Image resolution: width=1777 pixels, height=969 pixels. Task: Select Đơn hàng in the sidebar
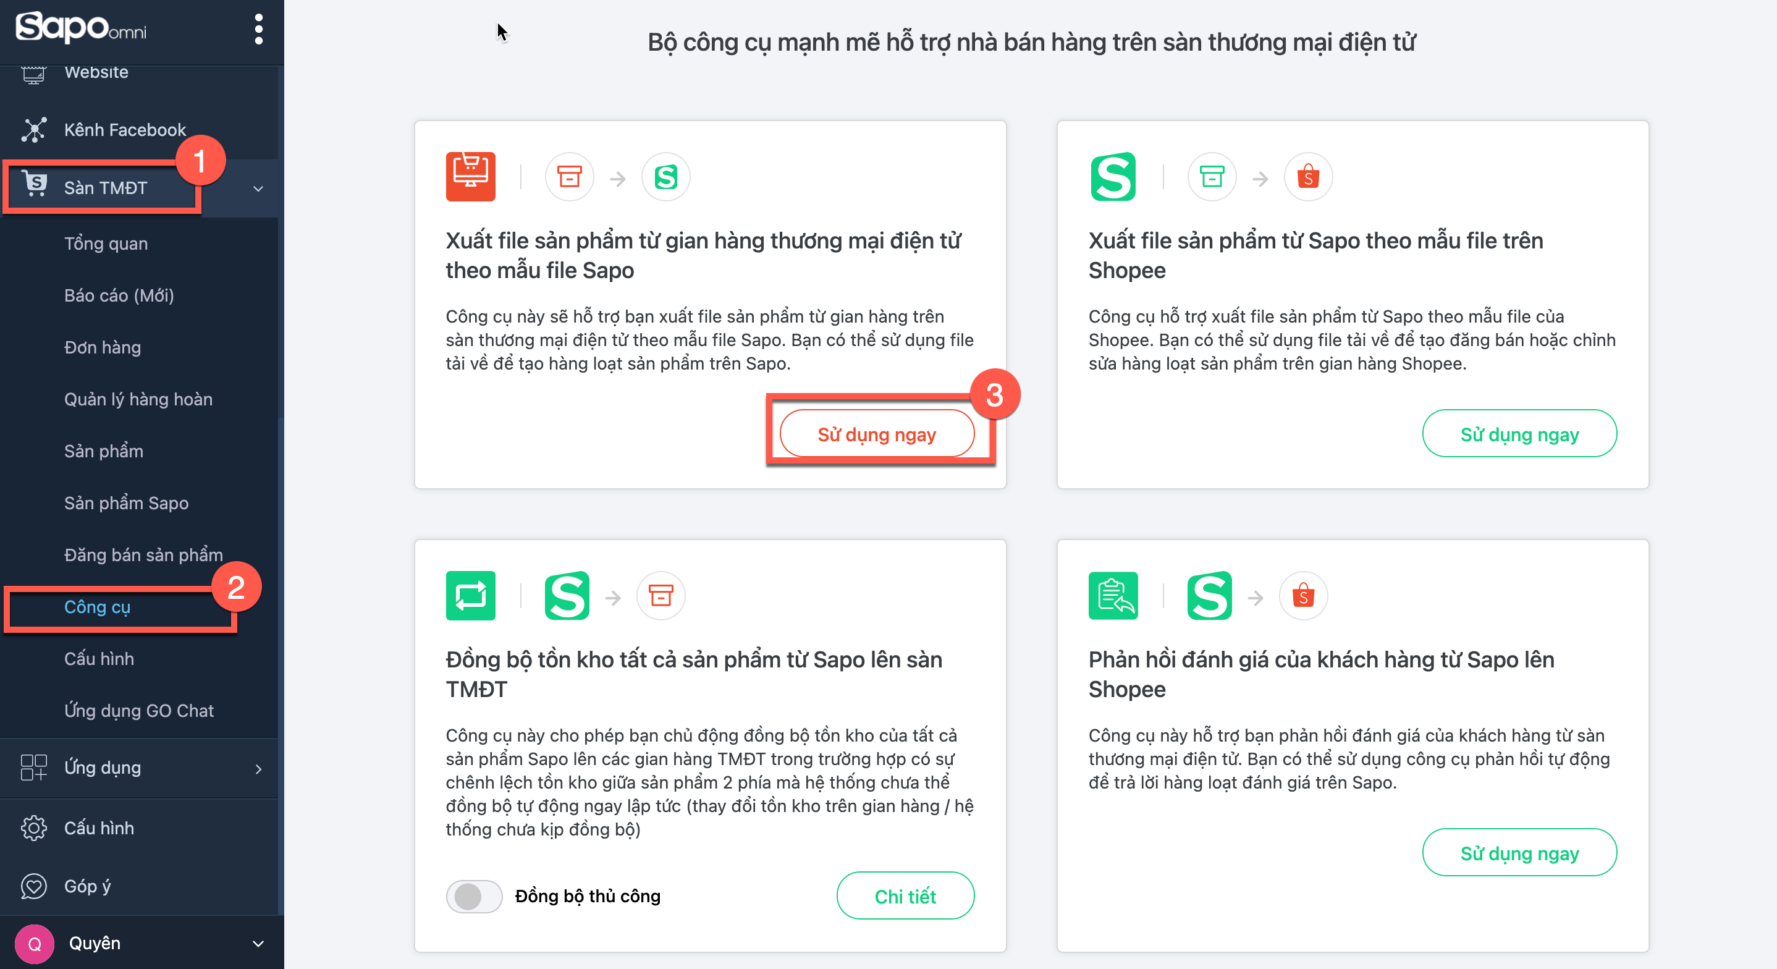(x=102, y=347)
